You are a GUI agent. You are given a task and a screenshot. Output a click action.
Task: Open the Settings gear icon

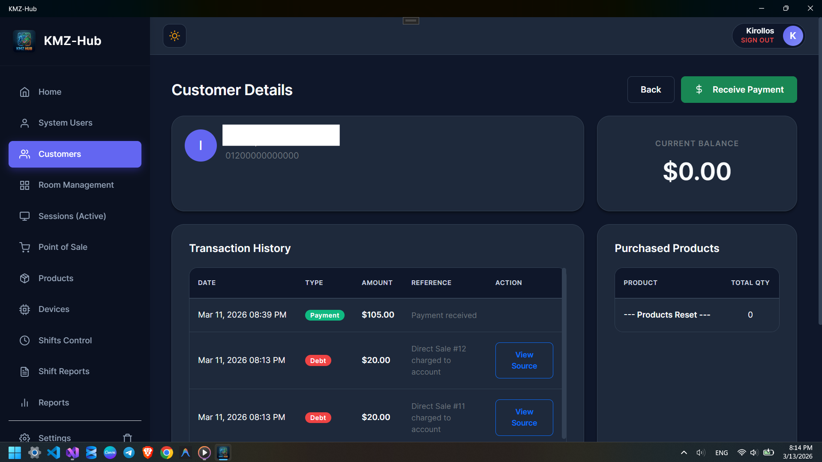(24, 438)
